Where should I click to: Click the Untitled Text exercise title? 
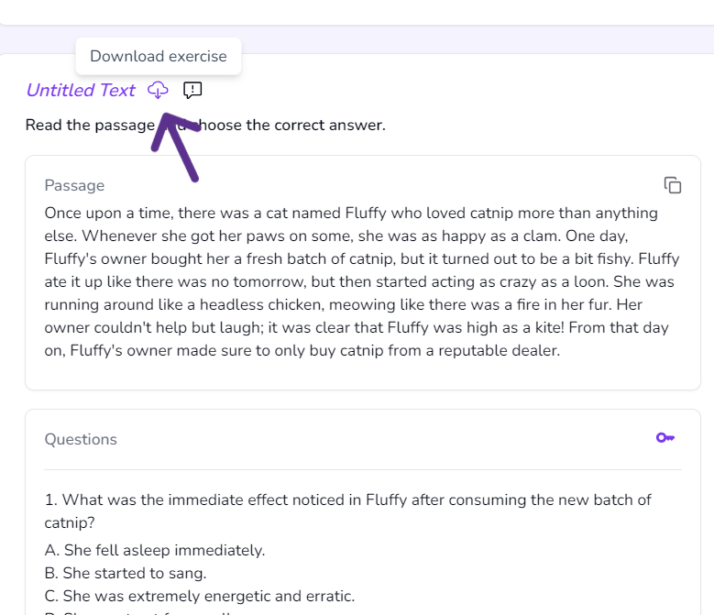[81, 90]
